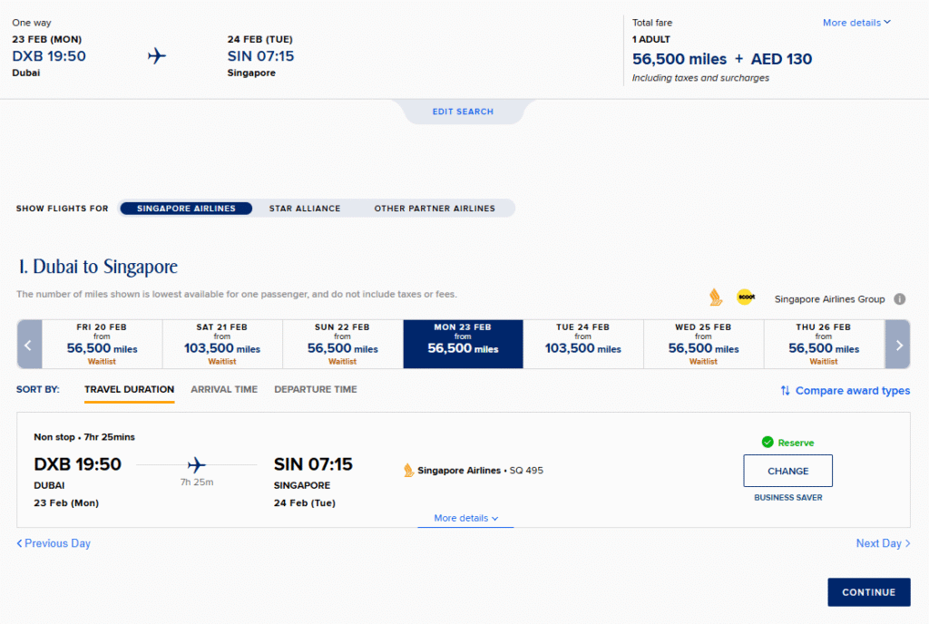929x624 pixels.
Task: Click the airplane icon in the fare summary
Action: coord(157,56)
